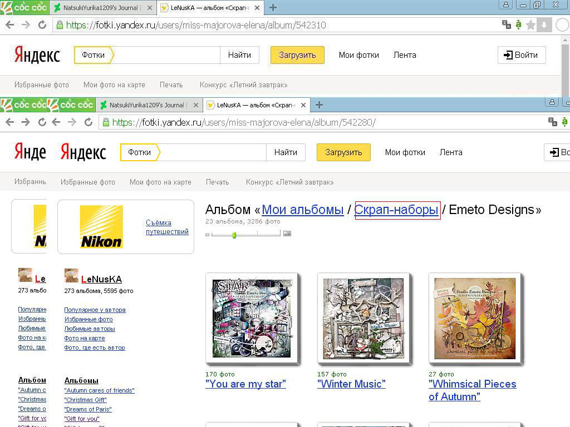The image size is (570, 427).
Task: Open Съёмка путешествий ad link
Action: click(167, 227)
